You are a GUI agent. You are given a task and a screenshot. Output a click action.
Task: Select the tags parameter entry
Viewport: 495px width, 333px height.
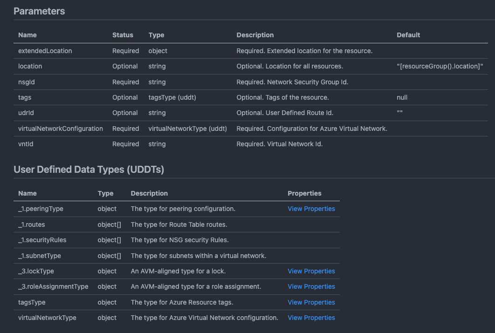pos(23,97)
